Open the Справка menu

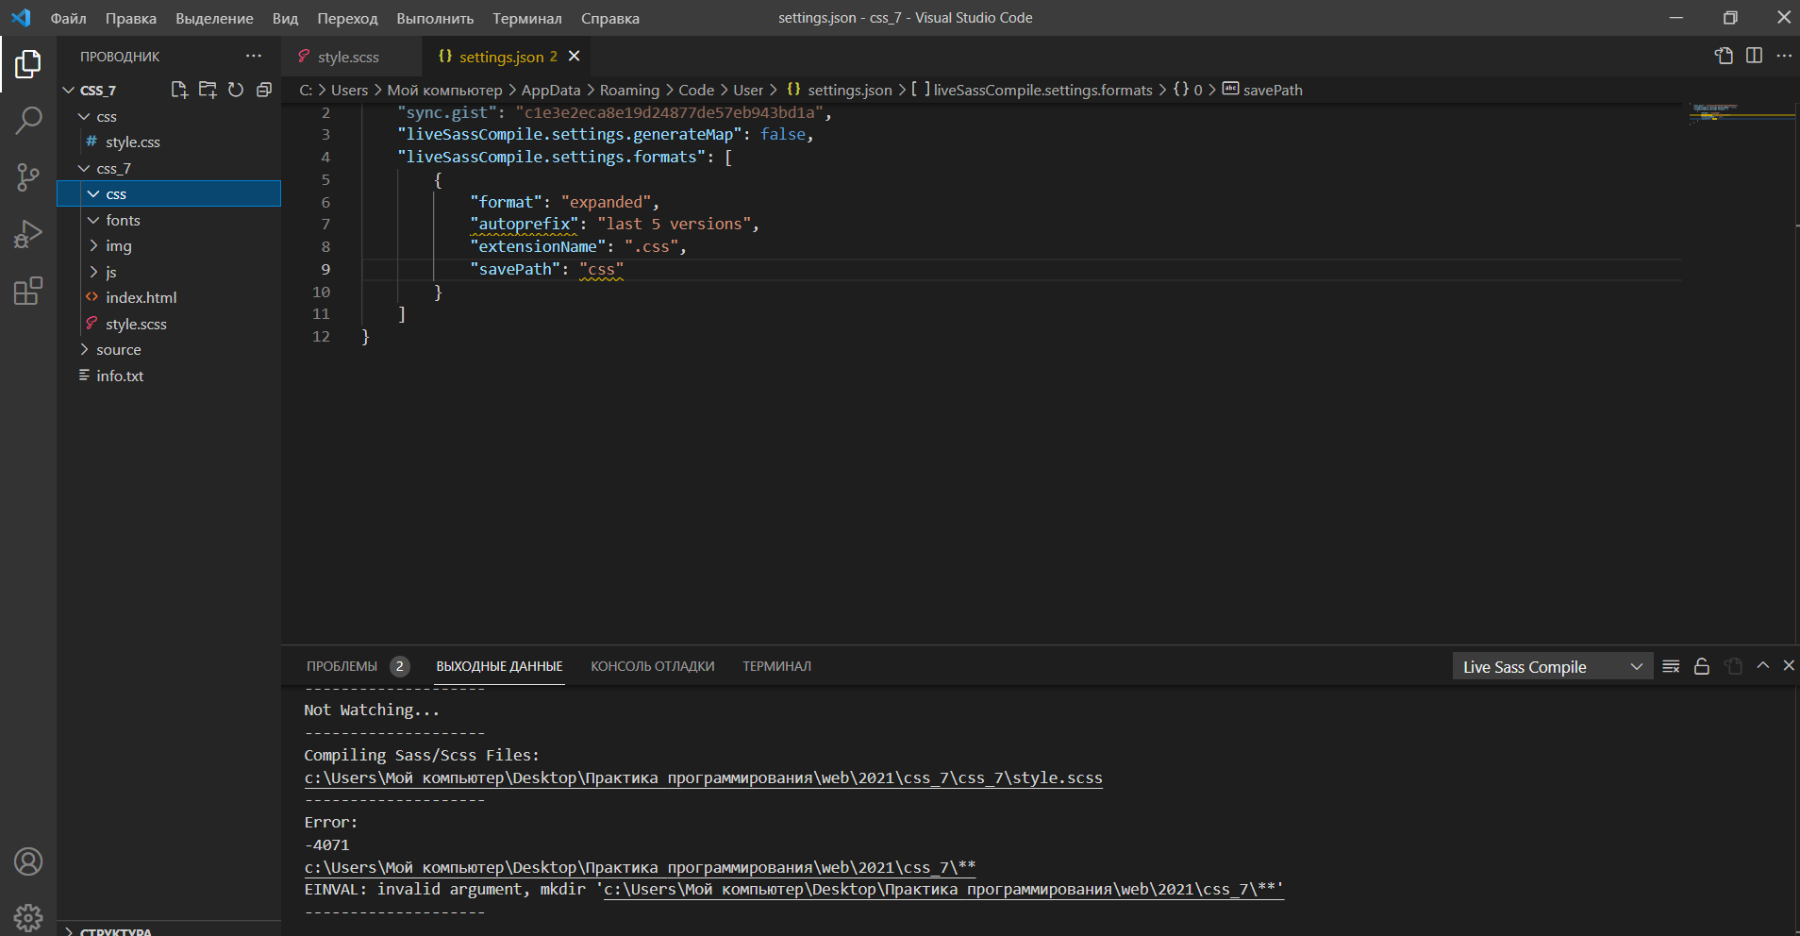click(609, 18)
